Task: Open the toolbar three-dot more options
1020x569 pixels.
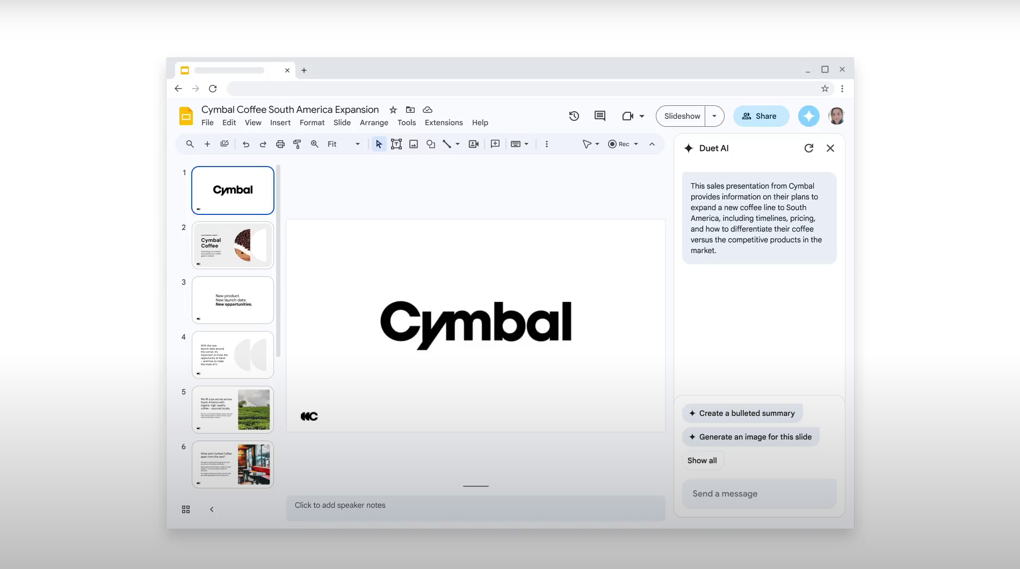Action: [547, 144]
